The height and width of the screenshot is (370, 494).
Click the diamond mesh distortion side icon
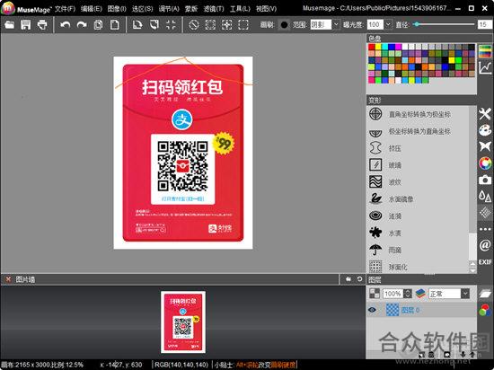pos(485,213)
